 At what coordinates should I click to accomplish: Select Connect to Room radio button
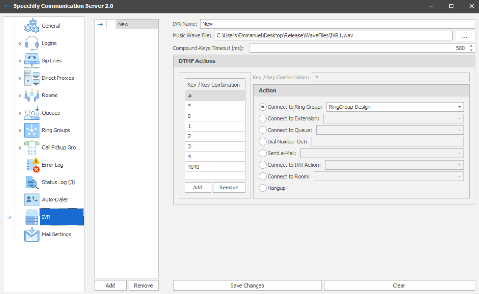point(263,176)
